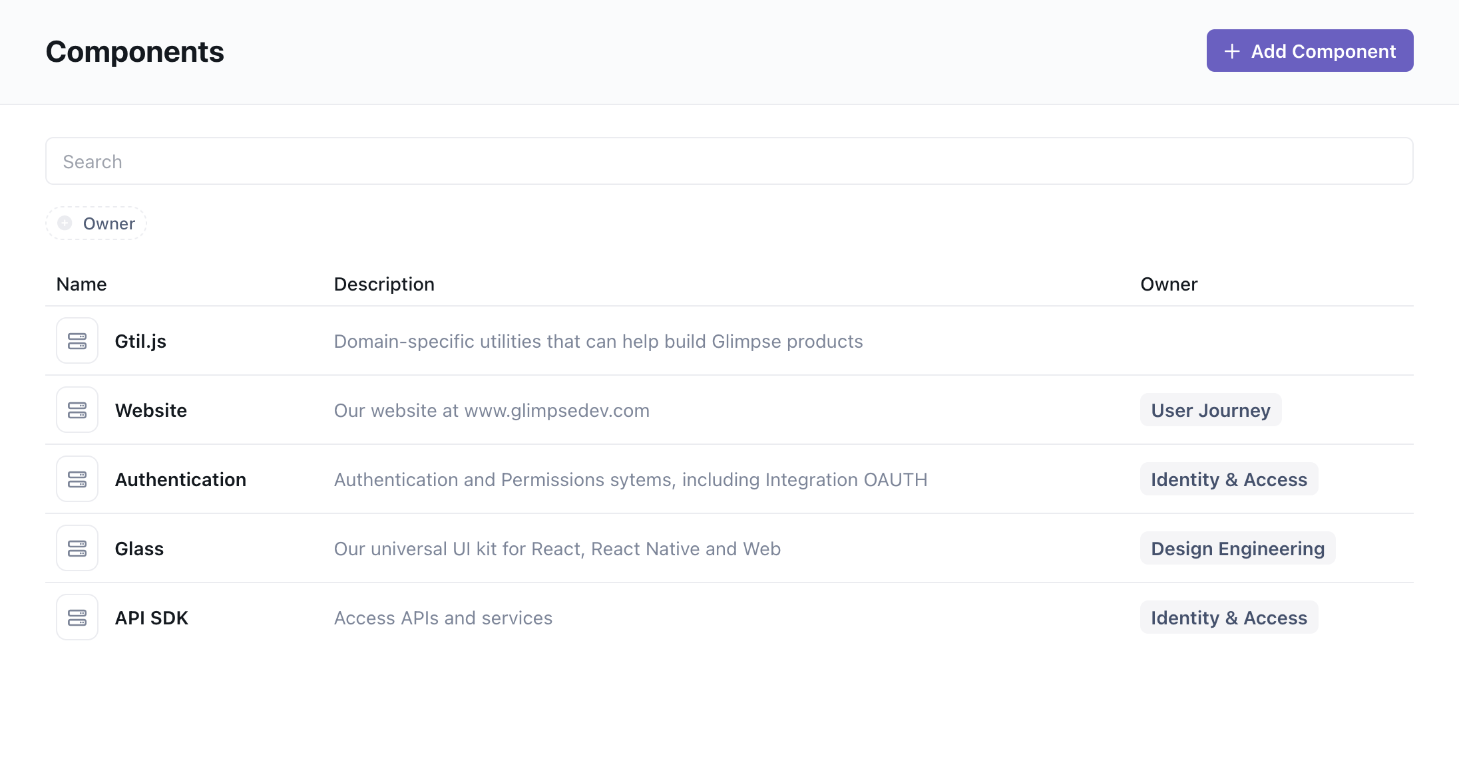Screen dimensions: 1459x778
Task: Click the plus circle icon in Owner filter
Action: [x=65, y=223]
